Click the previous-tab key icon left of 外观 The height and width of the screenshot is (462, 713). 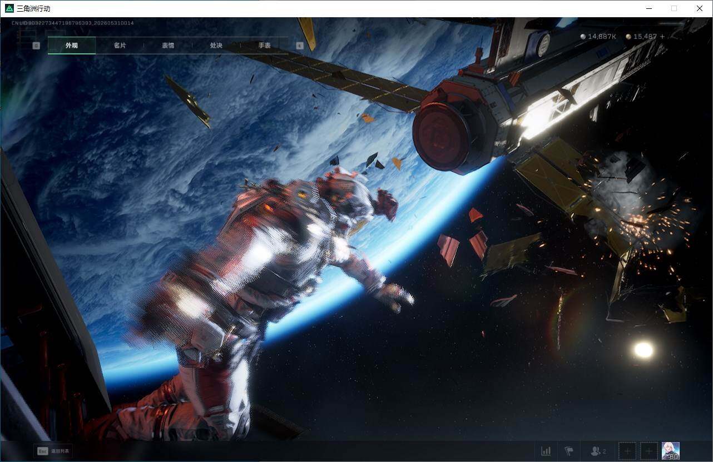click(36, 46)
